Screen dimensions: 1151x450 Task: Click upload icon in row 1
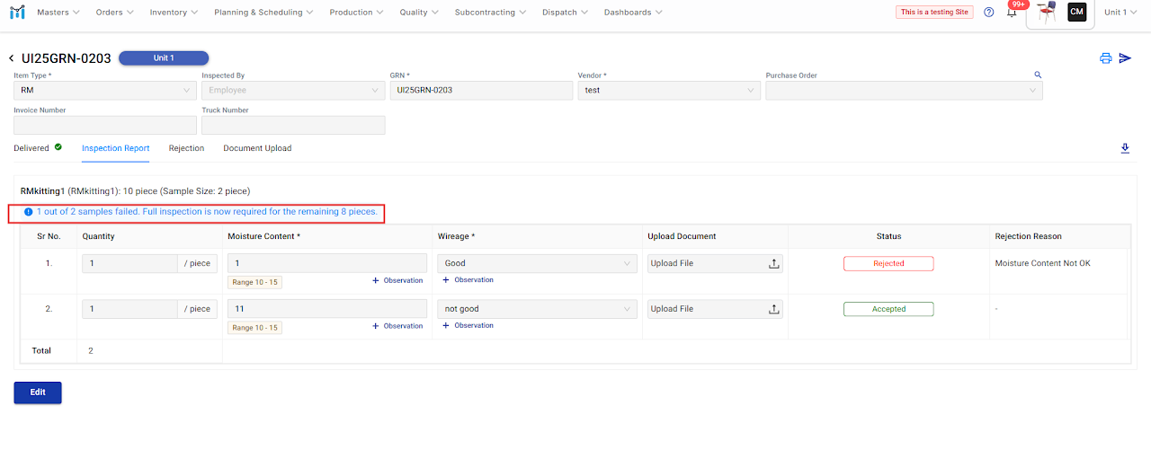[773, 263]
